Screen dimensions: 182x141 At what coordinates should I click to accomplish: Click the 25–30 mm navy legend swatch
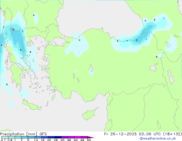pyautogui.click(x=58, y=137)
